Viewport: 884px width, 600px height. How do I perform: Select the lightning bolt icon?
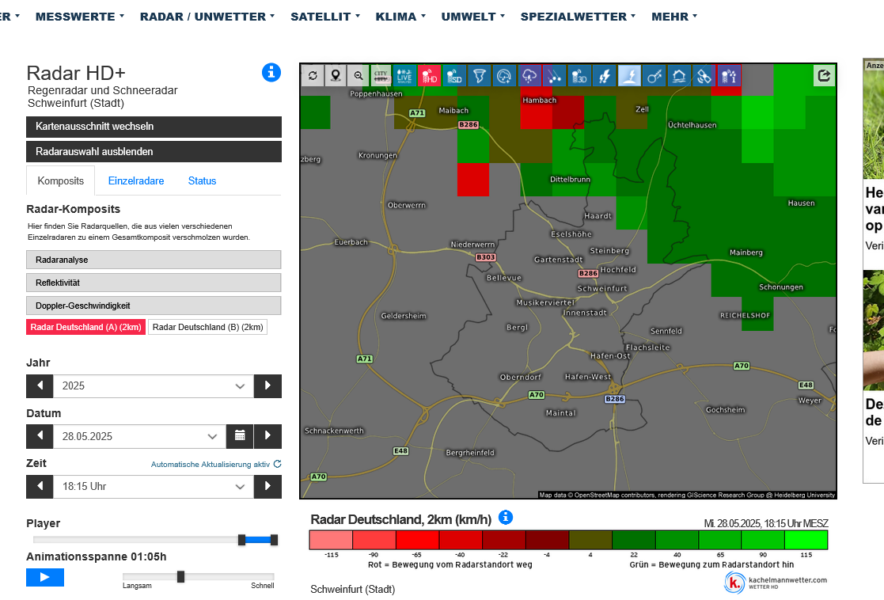605,76
